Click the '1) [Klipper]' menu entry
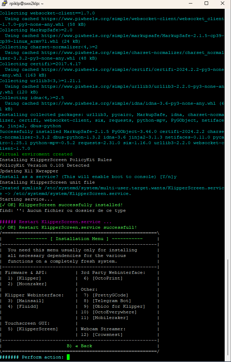The image size is (231, 362). pos(24,278)
